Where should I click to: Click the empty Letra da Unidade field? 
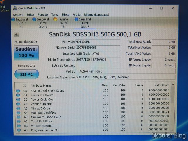[98, 66]
